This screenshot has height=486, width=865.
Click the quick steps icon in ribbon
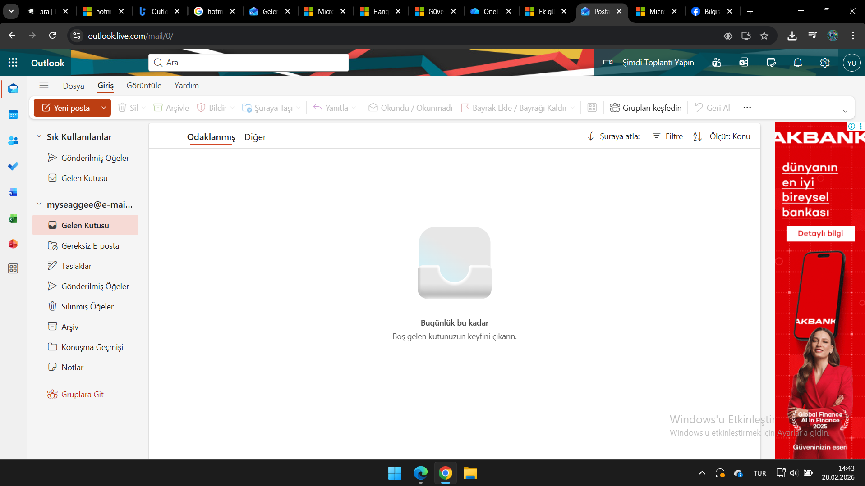592,108
